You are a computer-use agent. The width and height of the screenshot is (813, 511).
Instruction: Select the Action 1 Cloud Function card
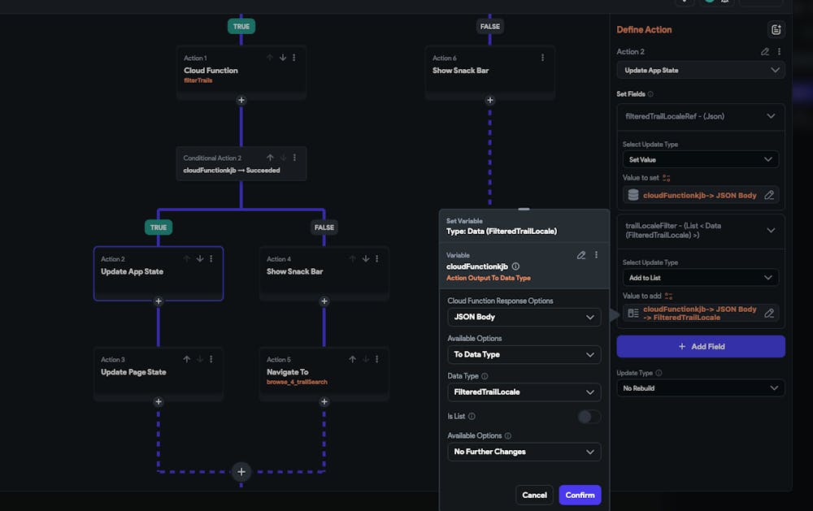click(241, 71)
